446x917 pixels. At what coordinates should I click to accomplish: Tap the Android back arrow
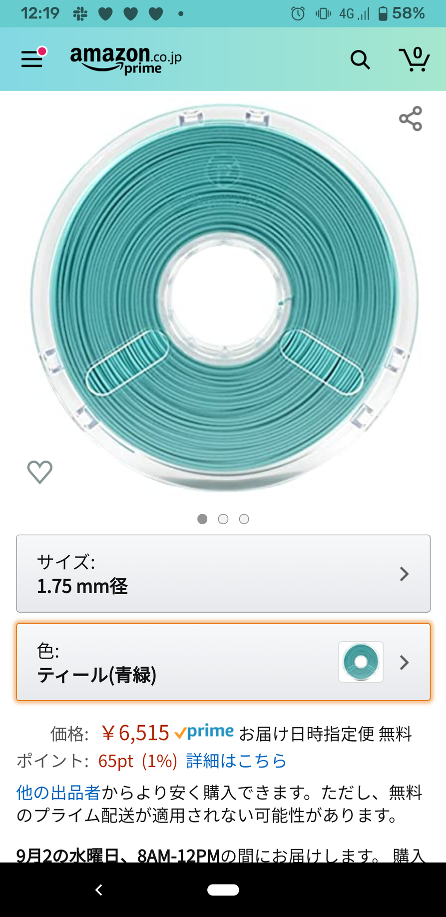click(99, 890)
